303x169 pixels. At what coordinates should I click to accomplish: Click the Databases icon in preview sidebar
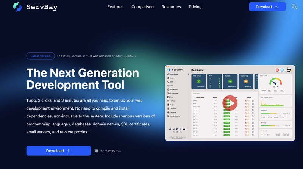point(168,89)
